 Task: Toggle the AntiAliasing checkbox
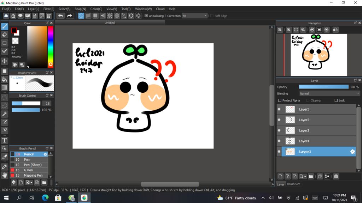pyautogui.click(x=146, y=16)
